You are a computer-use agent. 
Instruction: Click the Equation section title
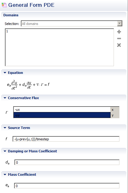coord(15,73)
